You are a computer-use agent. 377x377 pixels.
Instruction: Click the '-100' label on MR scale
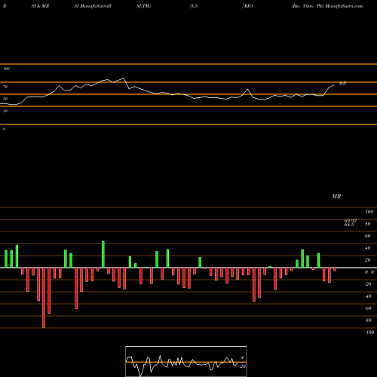369,333
